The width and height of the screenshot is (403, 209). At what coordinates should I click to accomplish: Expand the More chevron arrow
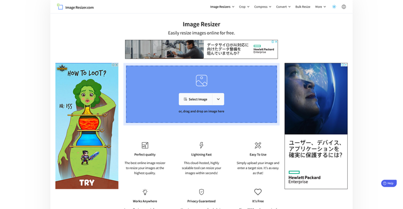(325, 7)
